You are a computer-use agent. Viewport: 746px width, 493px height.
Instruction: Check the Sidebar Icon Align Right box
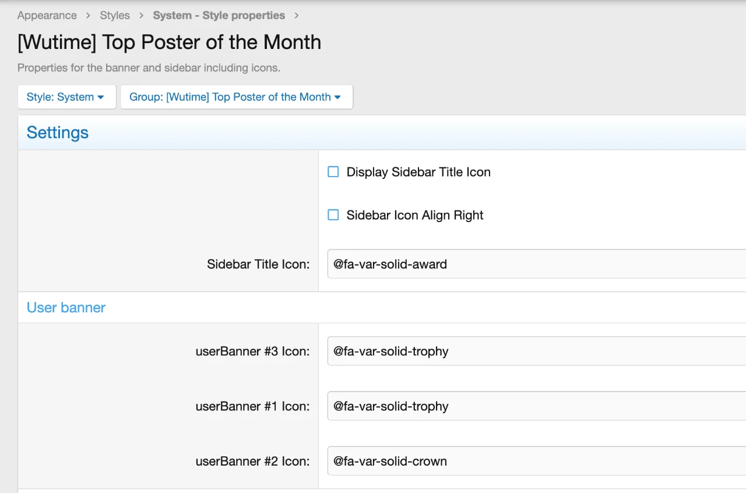[x=333, y=215]
